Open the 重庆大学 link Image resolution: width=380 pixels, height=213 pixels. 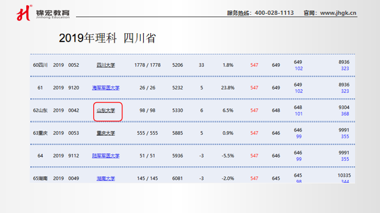(106, 133)
